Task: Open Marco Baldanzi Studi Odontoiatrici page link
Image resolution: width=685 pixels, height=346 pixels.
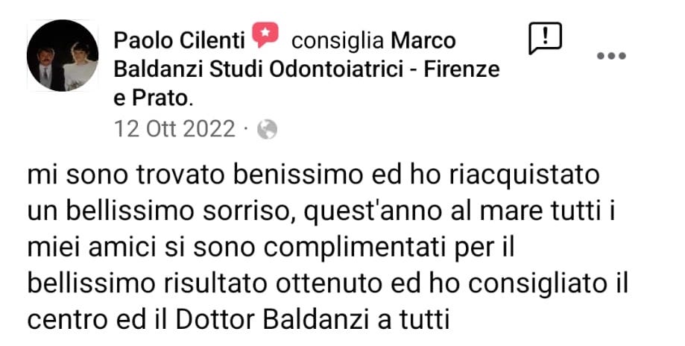Action: (306, 70)
